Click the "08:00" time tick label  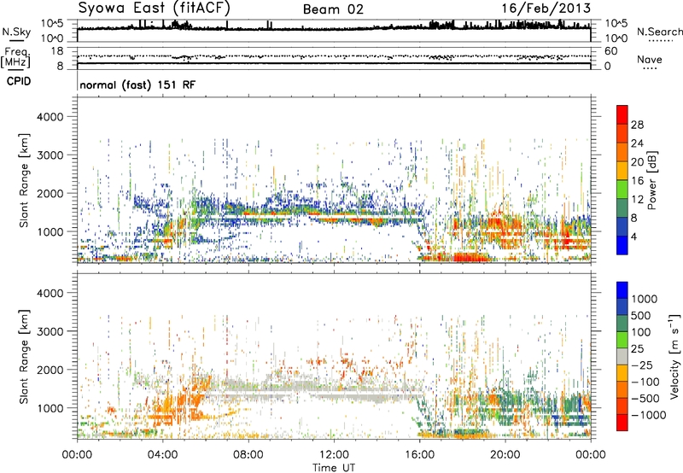[x=248, y=455]
